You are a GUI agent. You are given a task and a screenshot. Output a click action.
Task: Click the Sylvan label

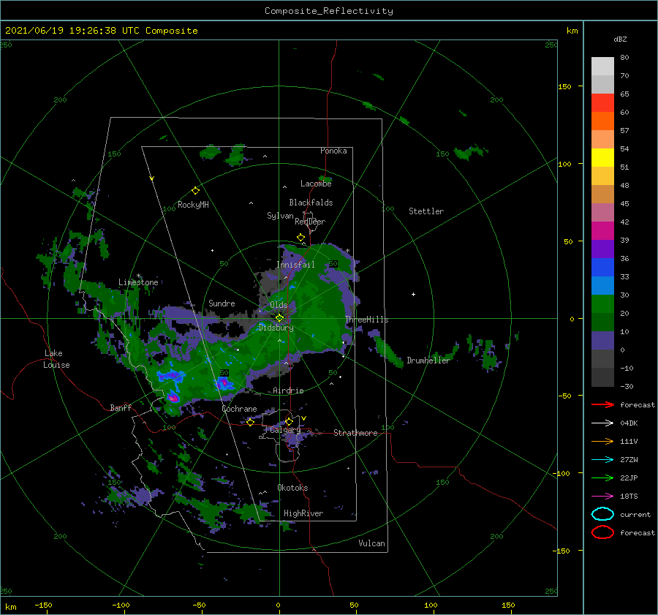point(280,216)
